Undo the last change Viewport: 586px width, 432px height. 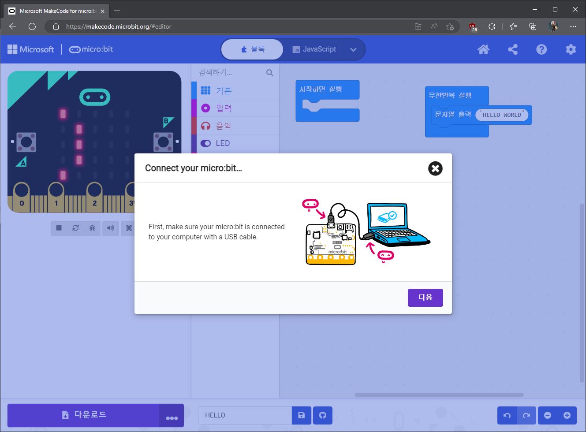pyautogui.click(x=507, y=415)
